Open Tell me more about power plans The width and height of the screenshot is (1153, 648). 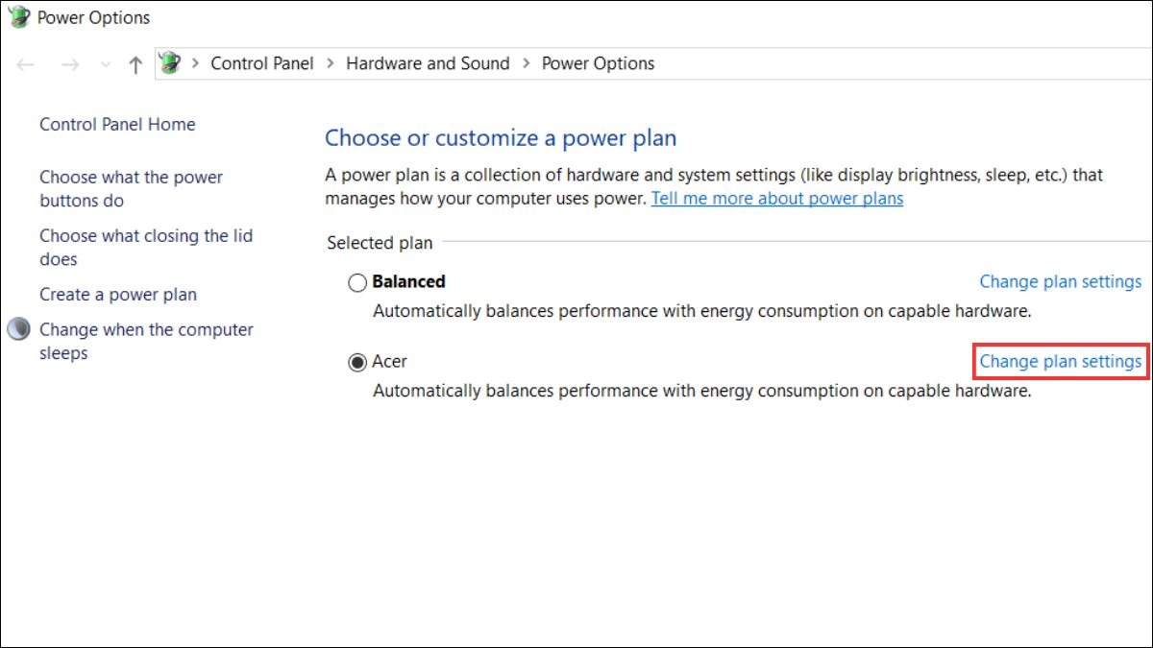(x=777, y=199)
